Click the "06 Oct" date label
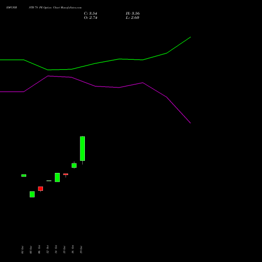 [39, 249]
